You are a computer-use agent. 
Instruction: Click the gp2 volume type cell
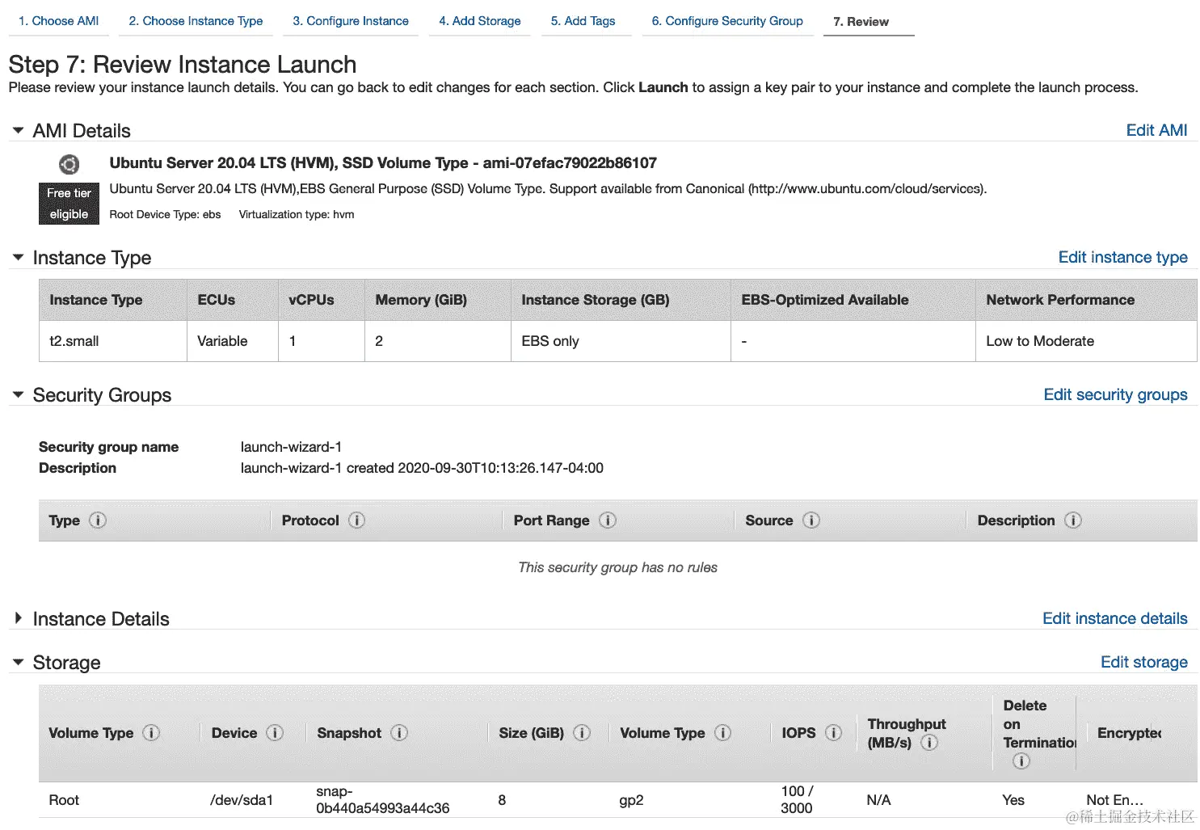[631, 800]
